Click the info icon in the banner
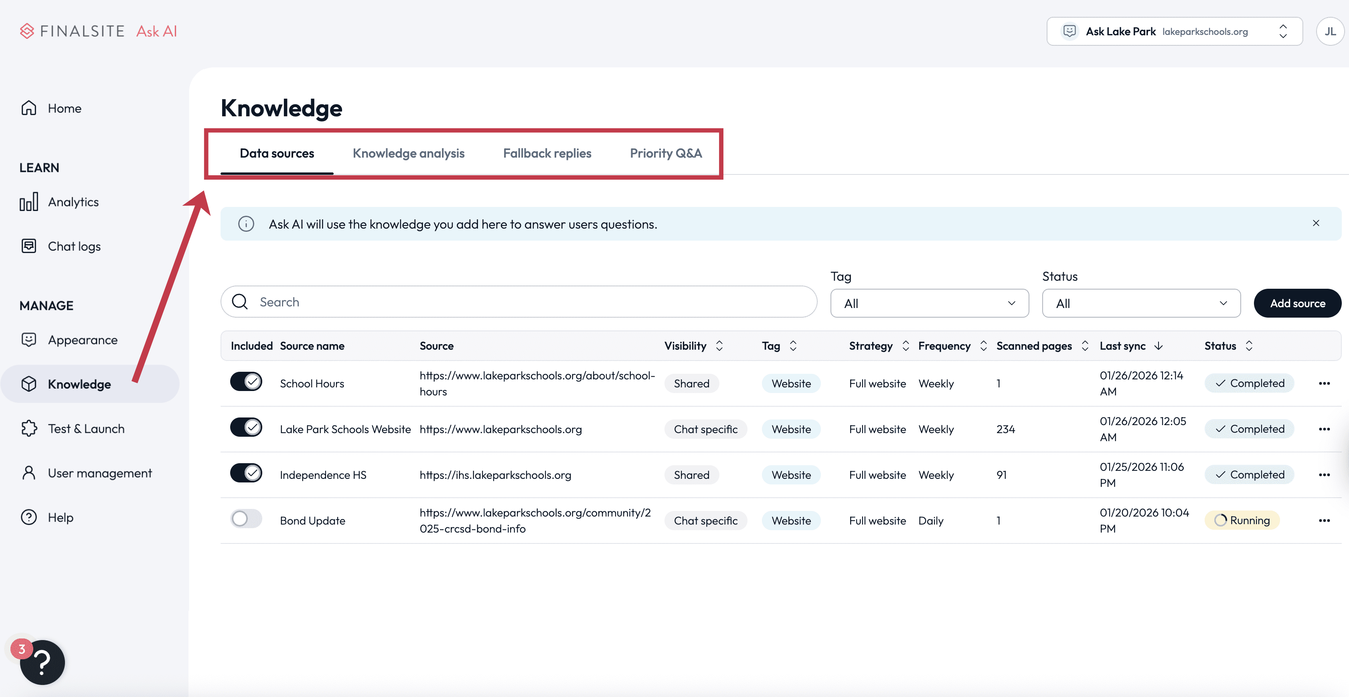The height and width of the screenshot is (697, 1349). [x=246, y=224]
